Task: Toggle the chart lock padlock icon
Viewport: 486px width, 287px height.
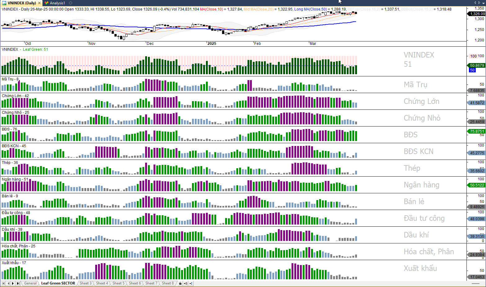Action: (180, 283)
